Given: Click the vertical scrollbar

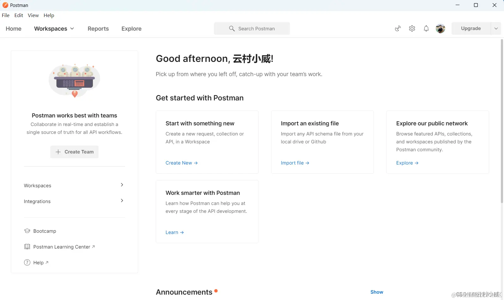Looking at the screenshot, I should tap(502, 121).
